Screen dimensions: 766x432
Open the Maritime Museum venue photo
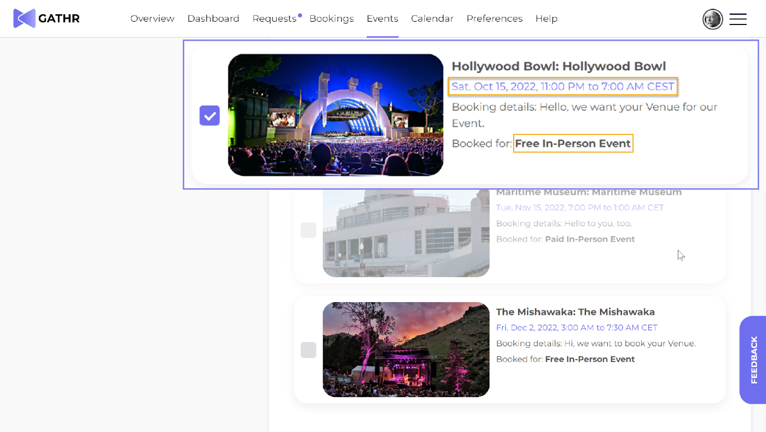point(406,233)
